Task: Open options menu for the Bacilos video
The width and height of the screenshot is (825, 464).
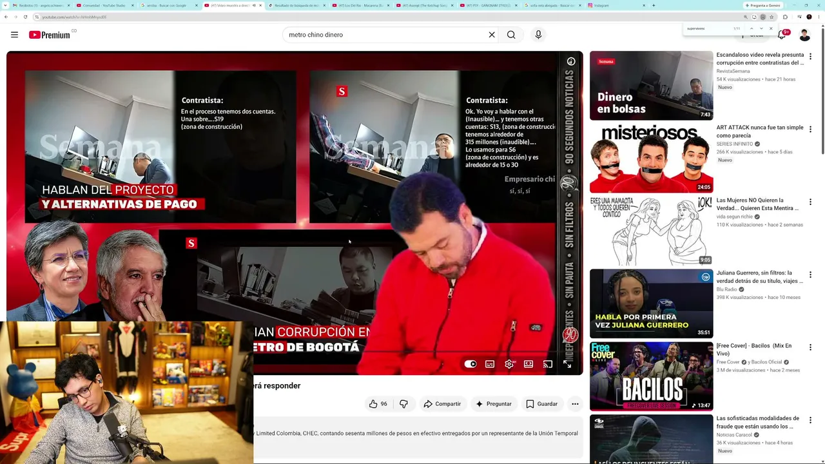Action: click(x=810, y=348)
